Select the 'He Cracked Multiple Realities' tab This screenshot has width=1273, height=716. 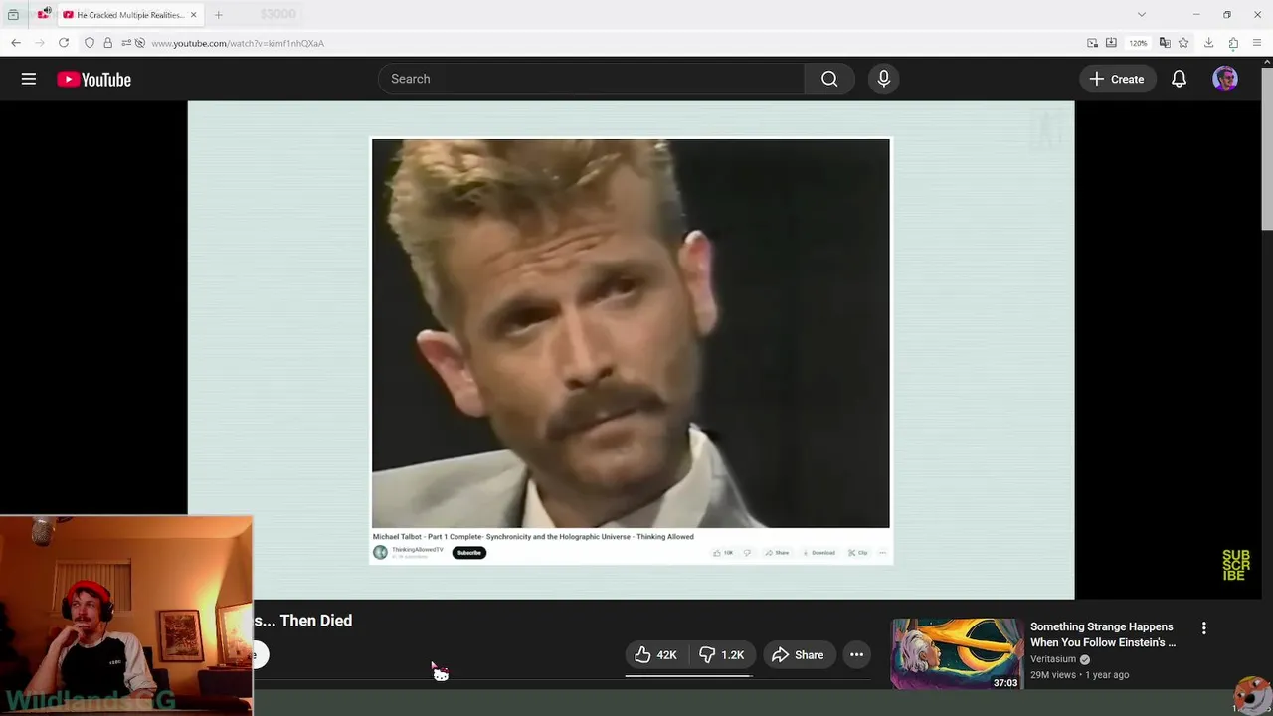coord(129,15)
